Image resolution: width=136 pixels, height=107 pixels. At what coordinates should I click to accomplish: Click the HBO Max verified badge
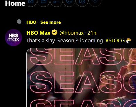[54, 32]
